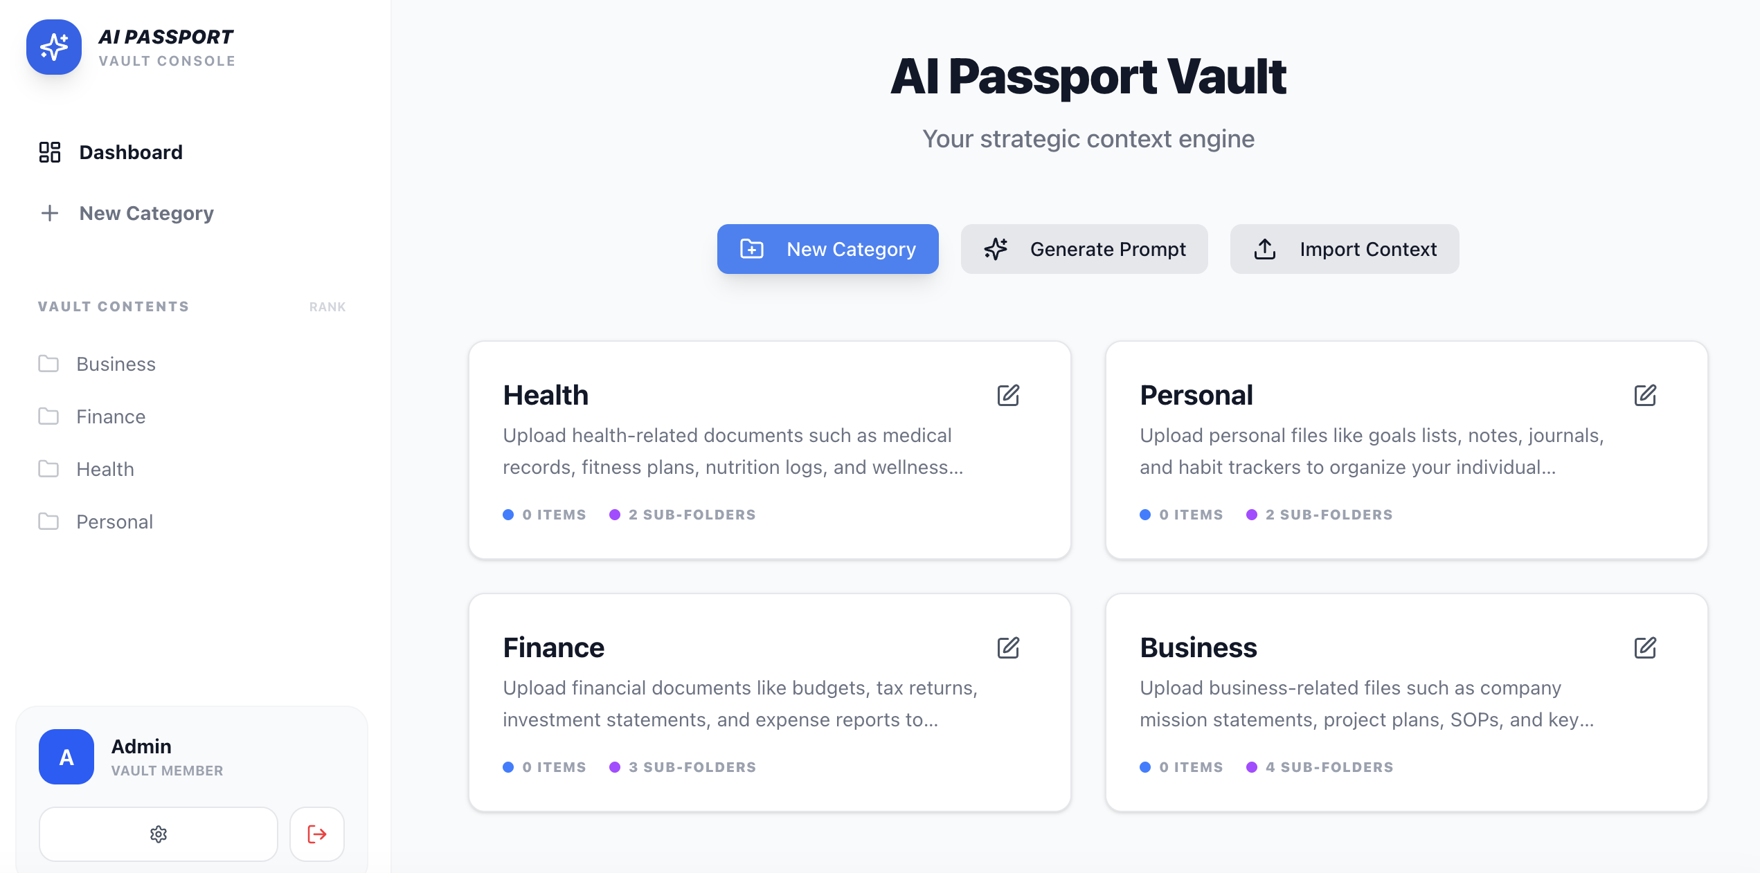Switch to the Dashboard view

131,152
